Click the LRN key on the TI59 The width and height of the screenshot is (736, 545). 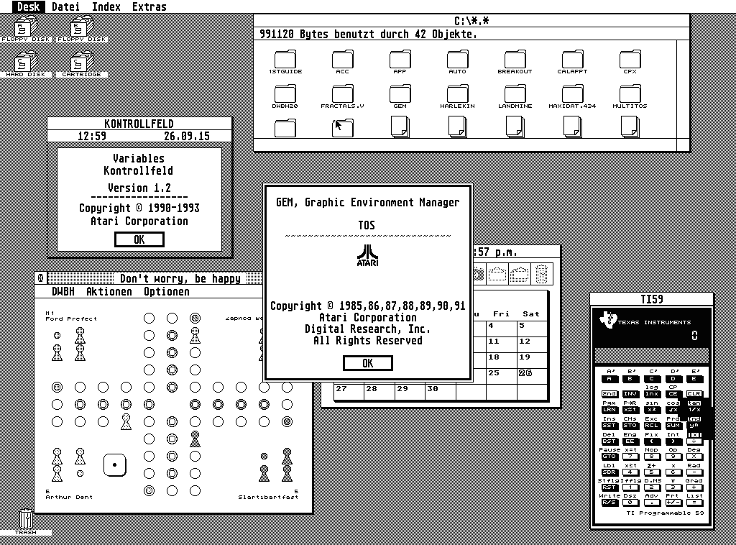(609, 410)
